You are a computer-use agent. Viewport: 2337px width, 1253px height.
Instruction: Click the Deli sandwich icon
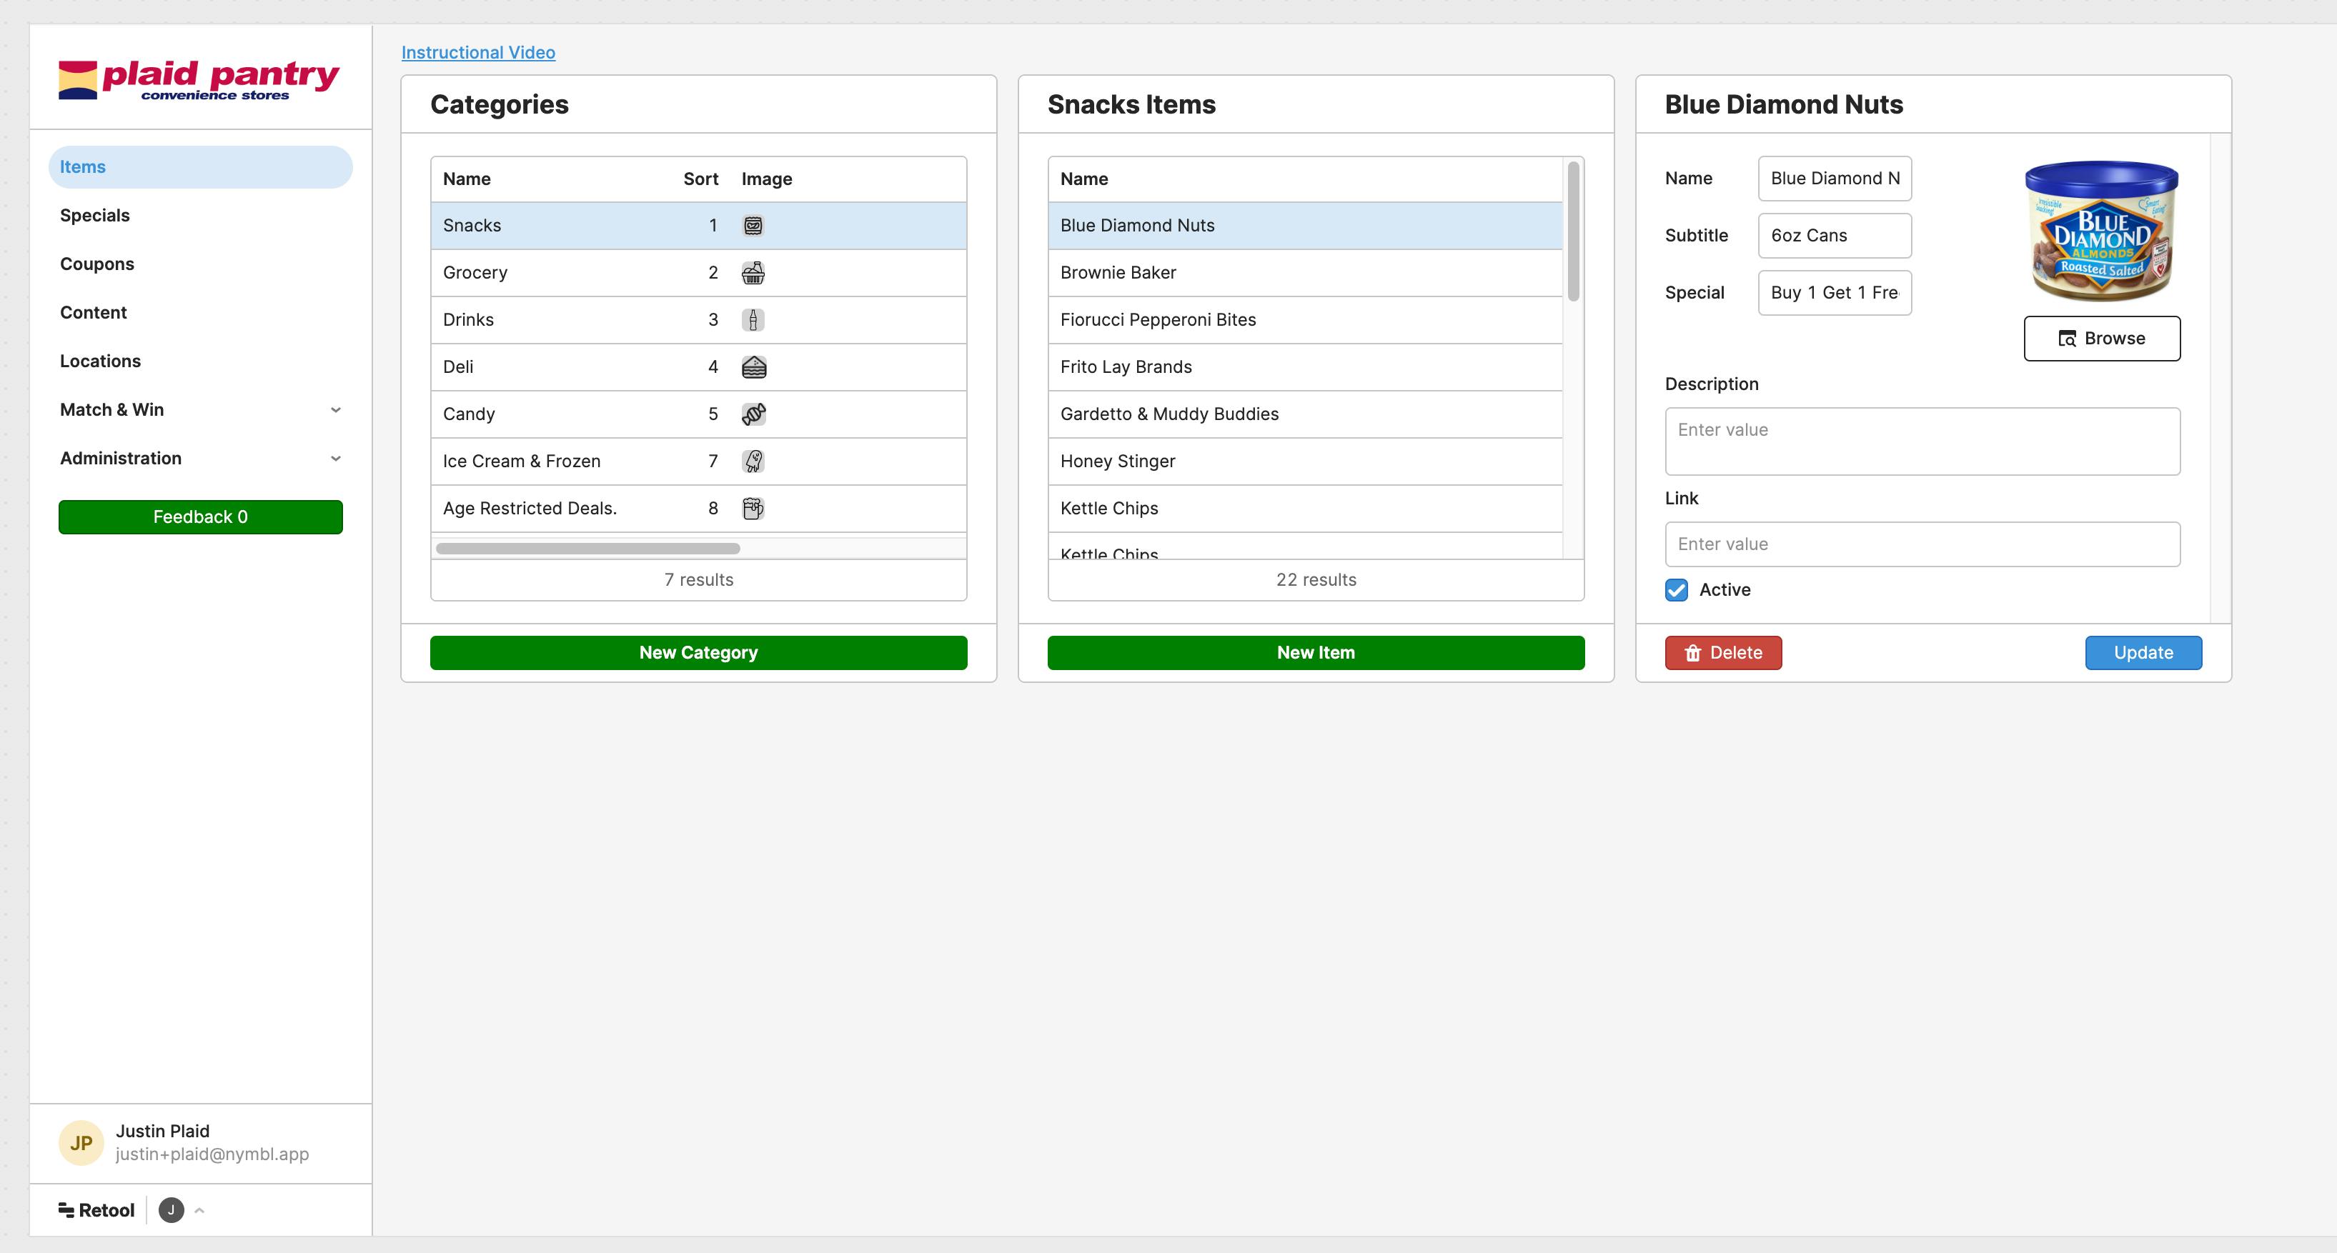click(x=753, y=367)
